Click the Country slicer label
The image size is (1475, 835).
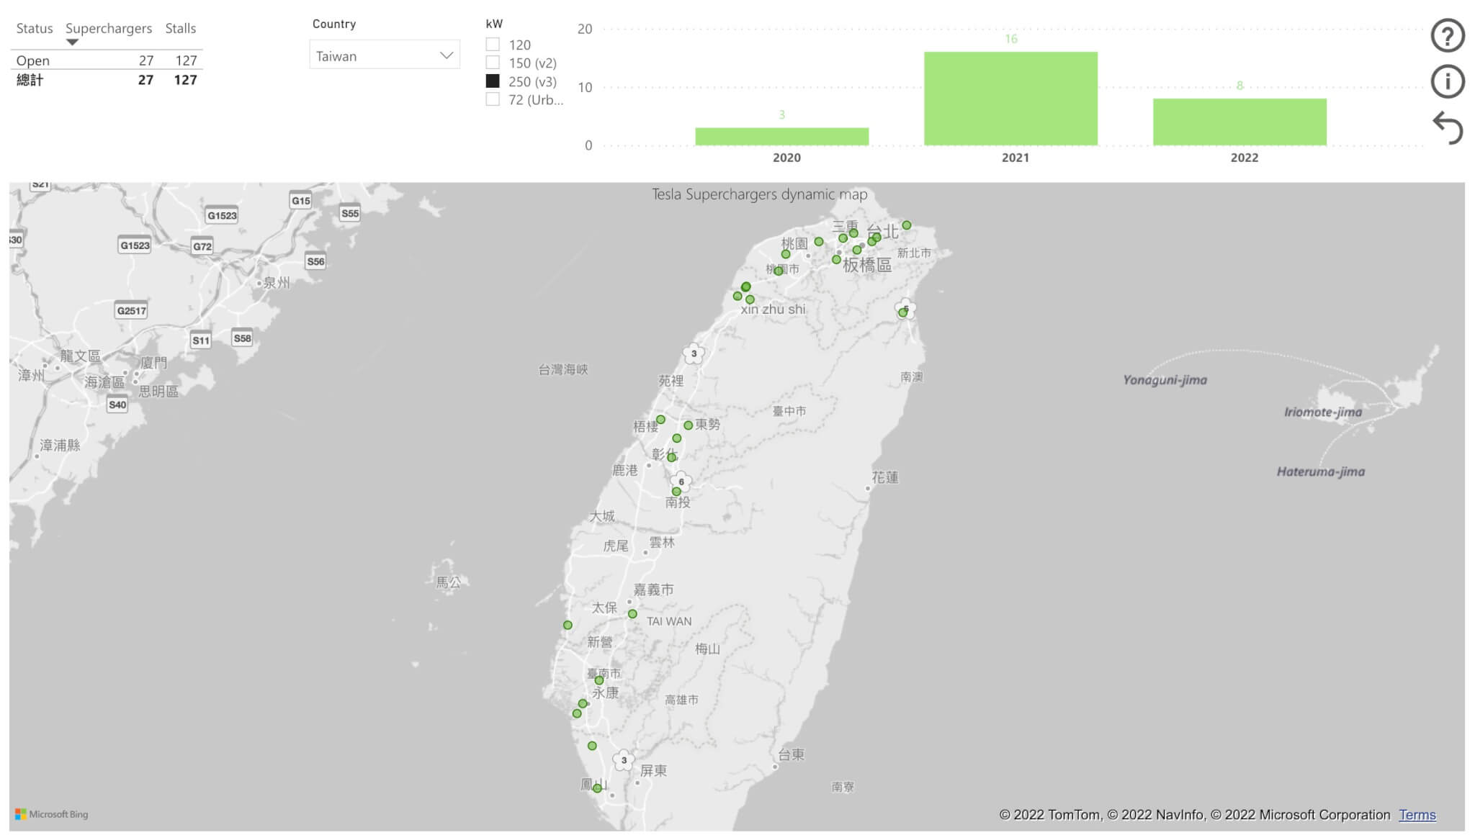click(334, 24)
